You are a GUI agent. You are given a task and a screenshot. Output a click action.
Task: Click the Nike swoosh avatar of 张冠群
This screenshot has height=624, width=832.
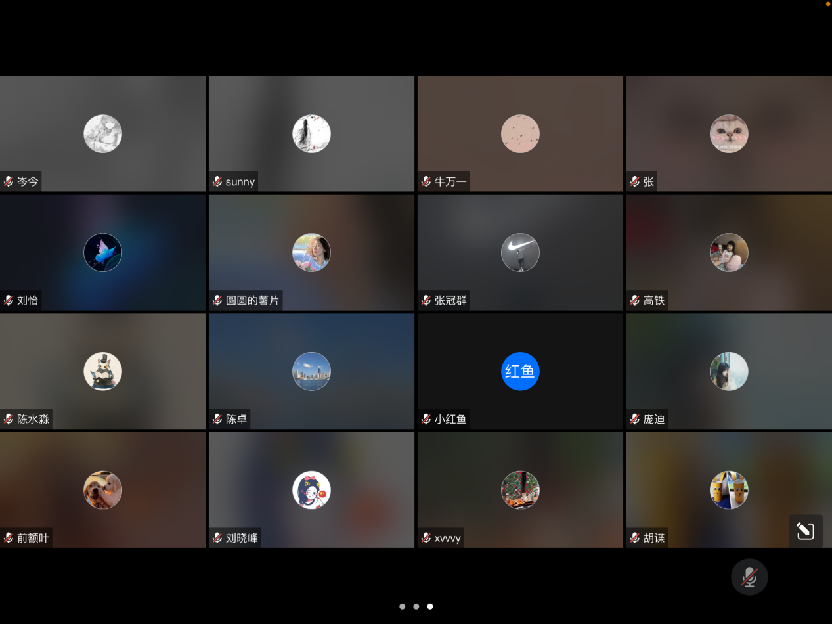pos(520,253)
